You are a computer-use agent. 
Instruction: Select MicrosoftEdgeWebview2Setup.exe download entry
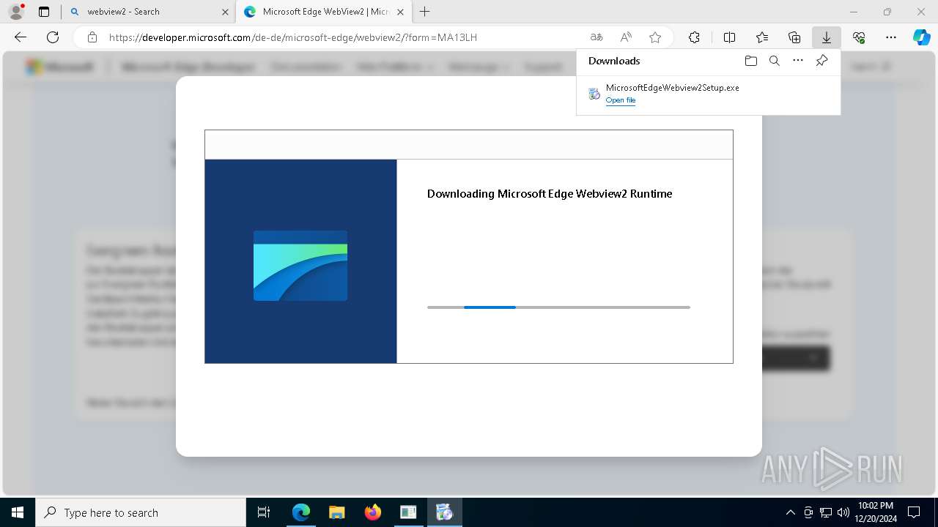coord(708,94)
